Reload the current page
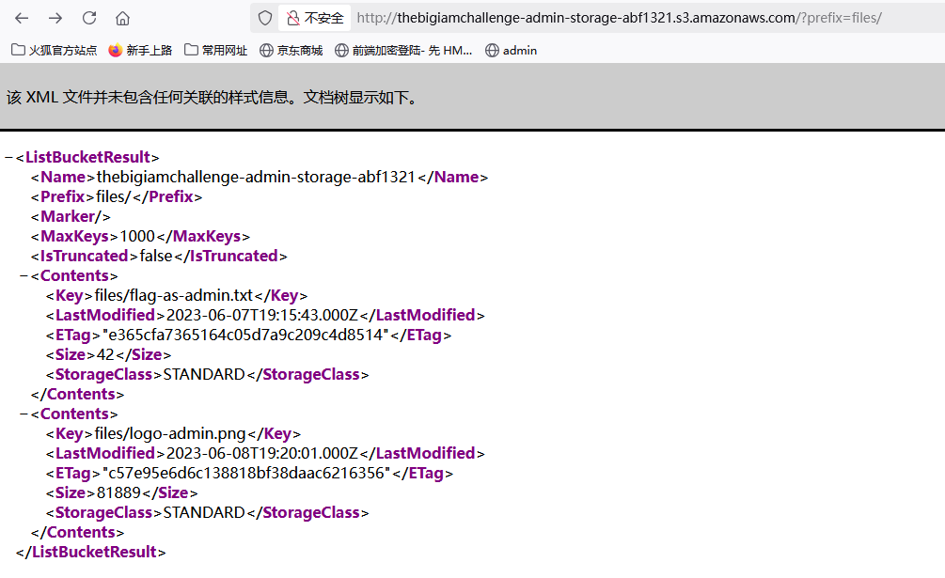Screen dimensions: 945x578 point(89,18)
